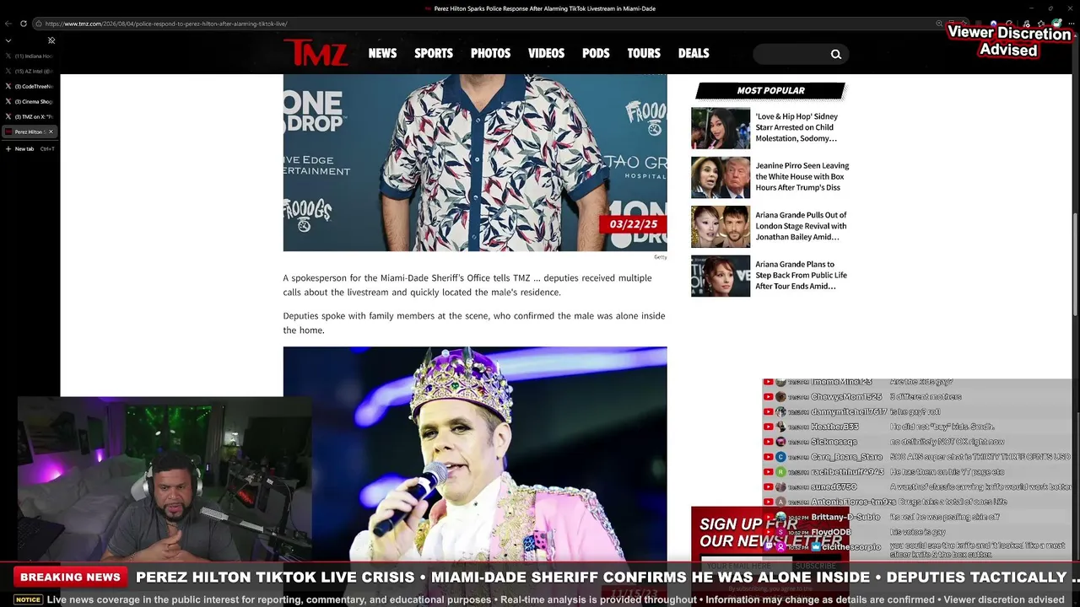The height and width of the screenshot is (607, 1080).
Task: Open the SPORTS section in TMZ navigation
Action: pyautogui.click(x=434, y=53)
